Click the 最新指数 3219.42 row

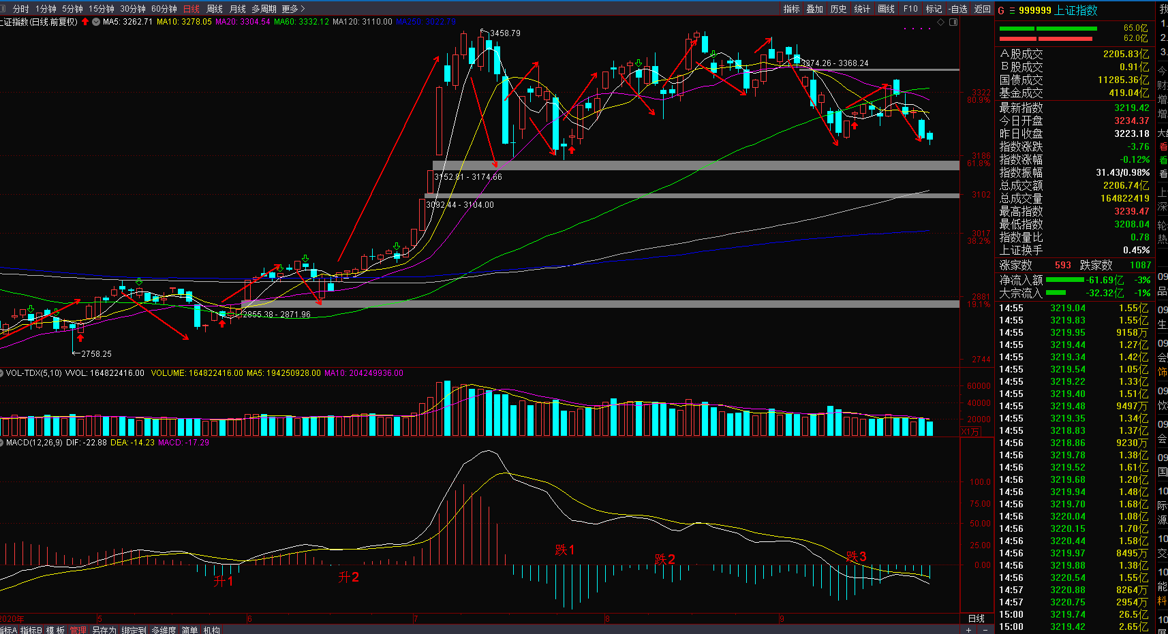tap(1075, 108)
